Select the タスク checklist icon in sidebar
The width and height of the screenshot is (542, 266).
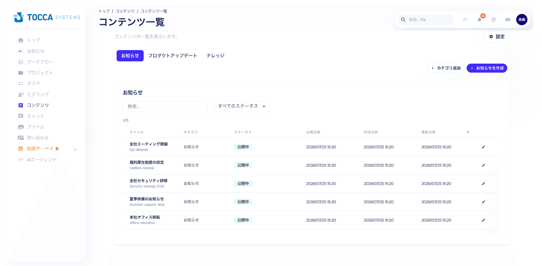pos(21,84)
